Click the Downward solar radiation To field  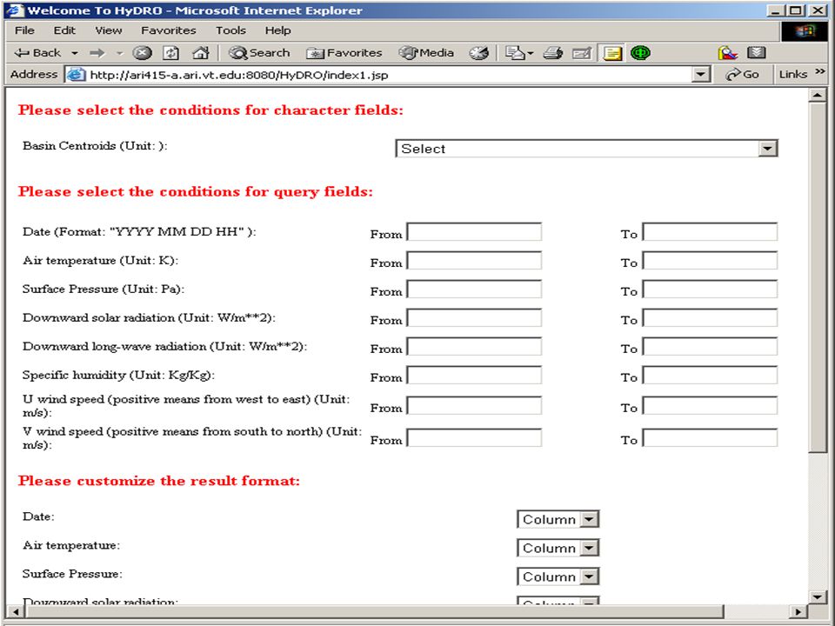pyautogui.click(x=710, y=318)
